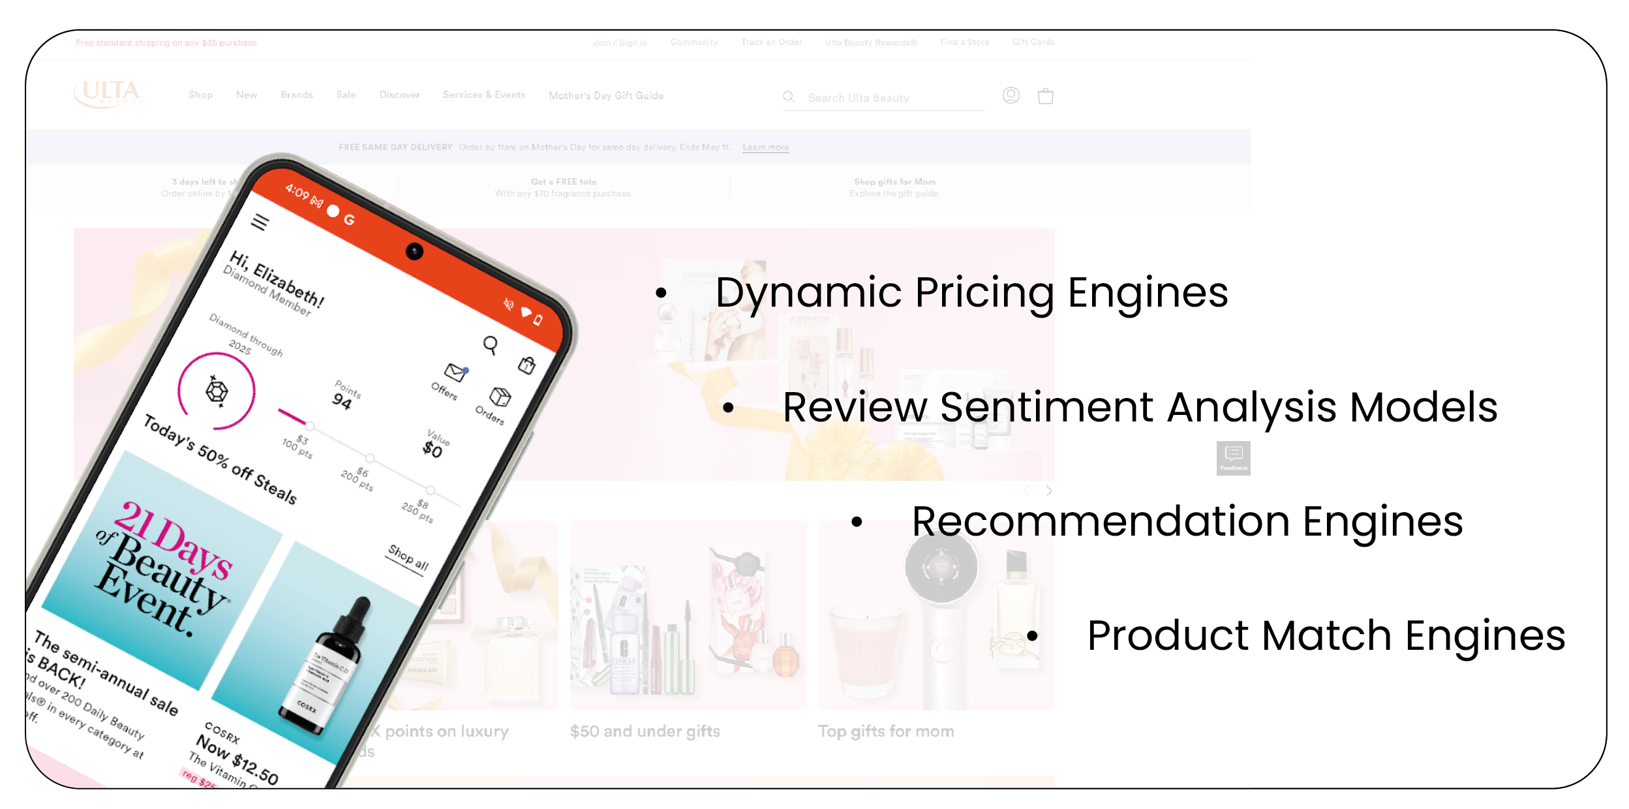Click the Top gifts for mom image
Screen dimensions: 1629x809
pyautogui.click(x=936, y=615)
